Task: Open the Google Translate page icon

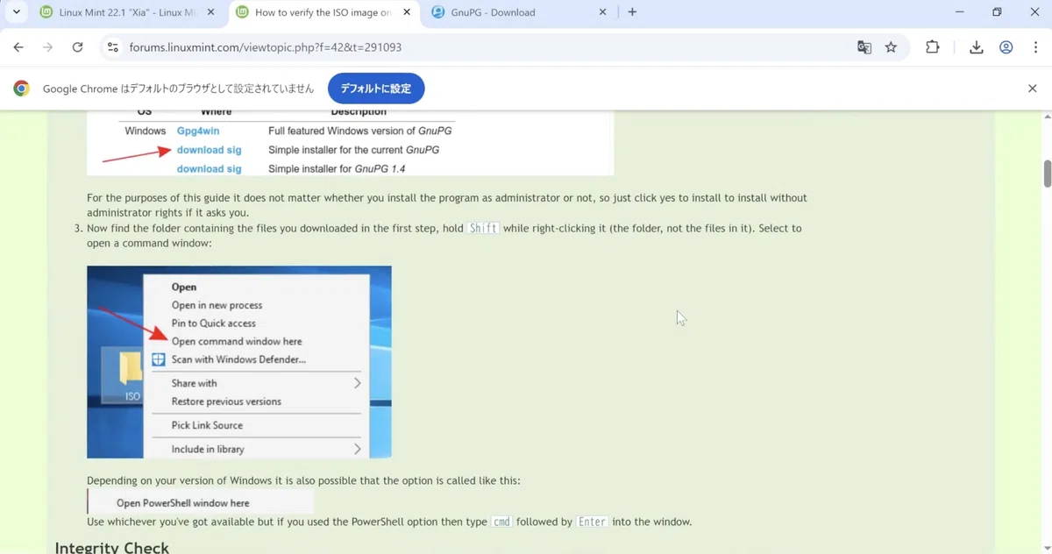Action: (x=864, y=47)
